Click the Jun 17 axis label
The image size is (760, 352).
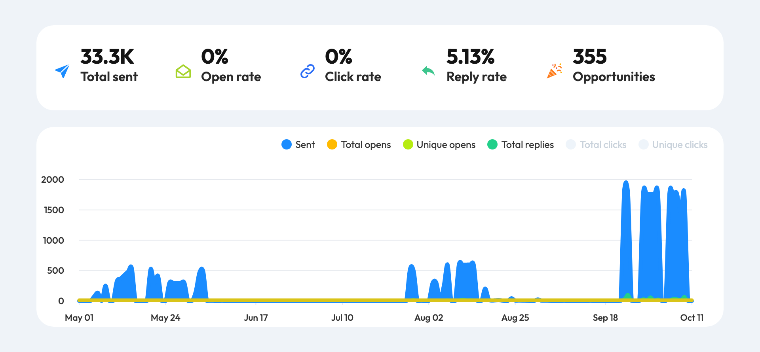coord(256,318)
